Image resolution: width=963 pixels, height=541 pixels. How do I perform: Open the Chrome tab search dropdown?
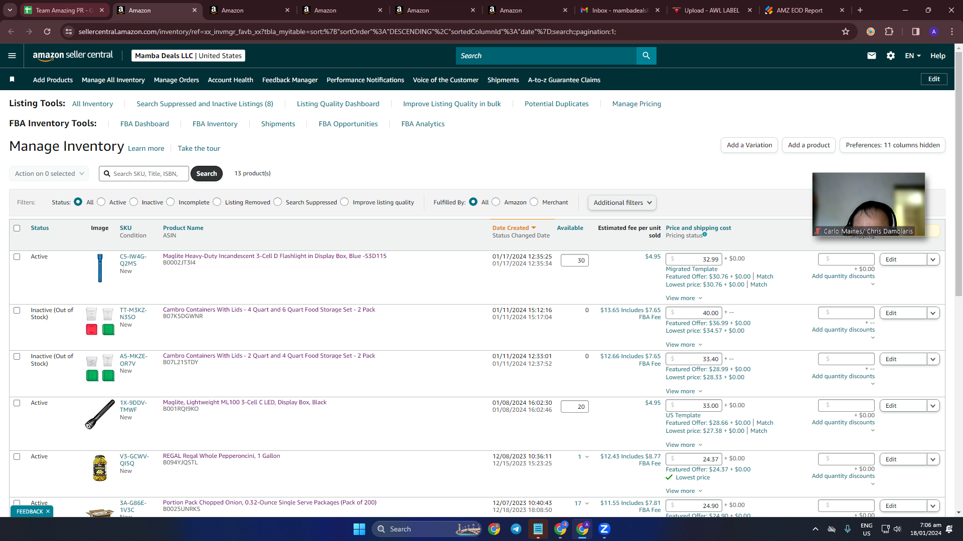[x=10, y=10]
